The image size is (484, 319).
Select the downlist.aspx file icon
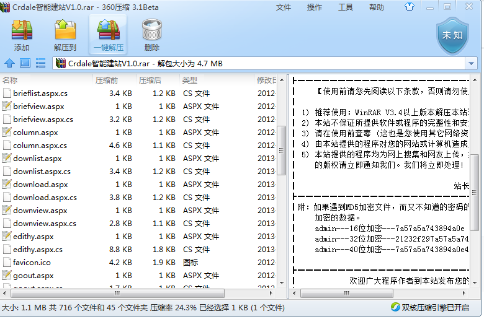pos(7,158)
